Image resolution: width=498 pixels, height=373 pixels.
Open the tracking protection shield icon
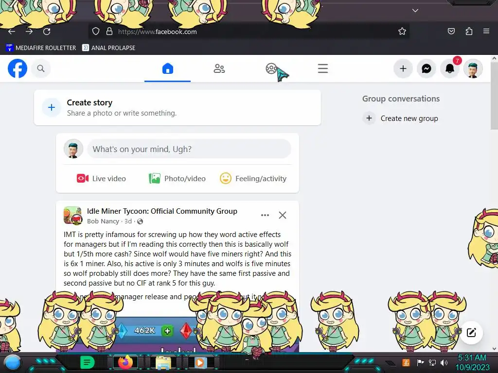pos(96,32)
